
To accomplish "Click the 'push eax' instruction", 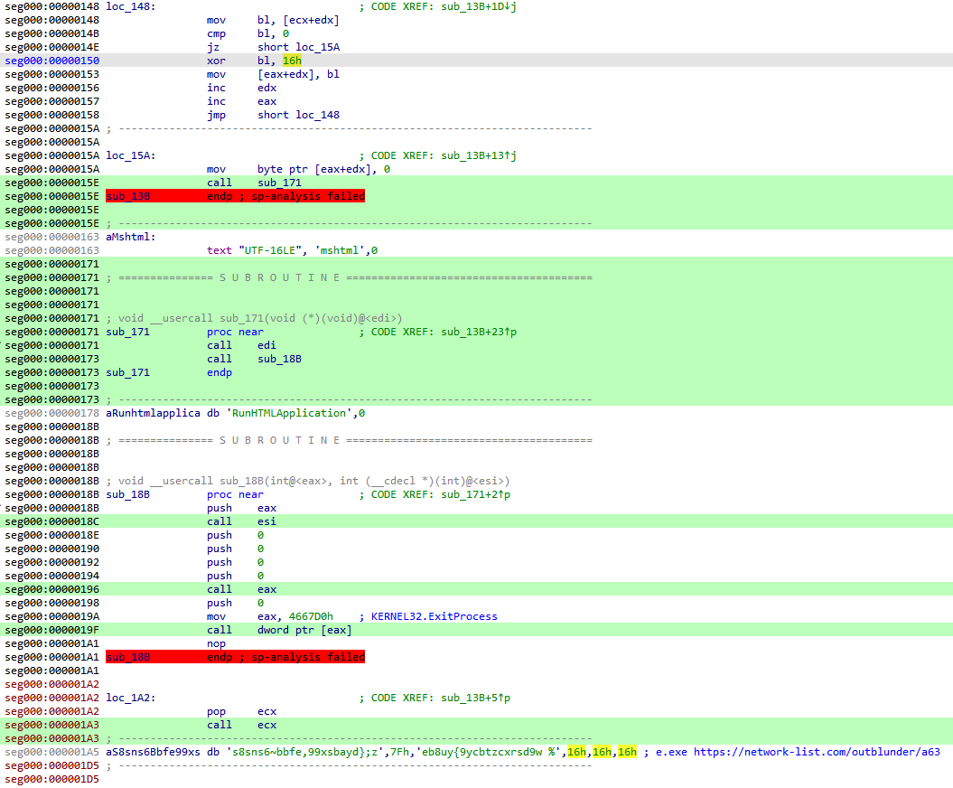I will pos(241,508).
